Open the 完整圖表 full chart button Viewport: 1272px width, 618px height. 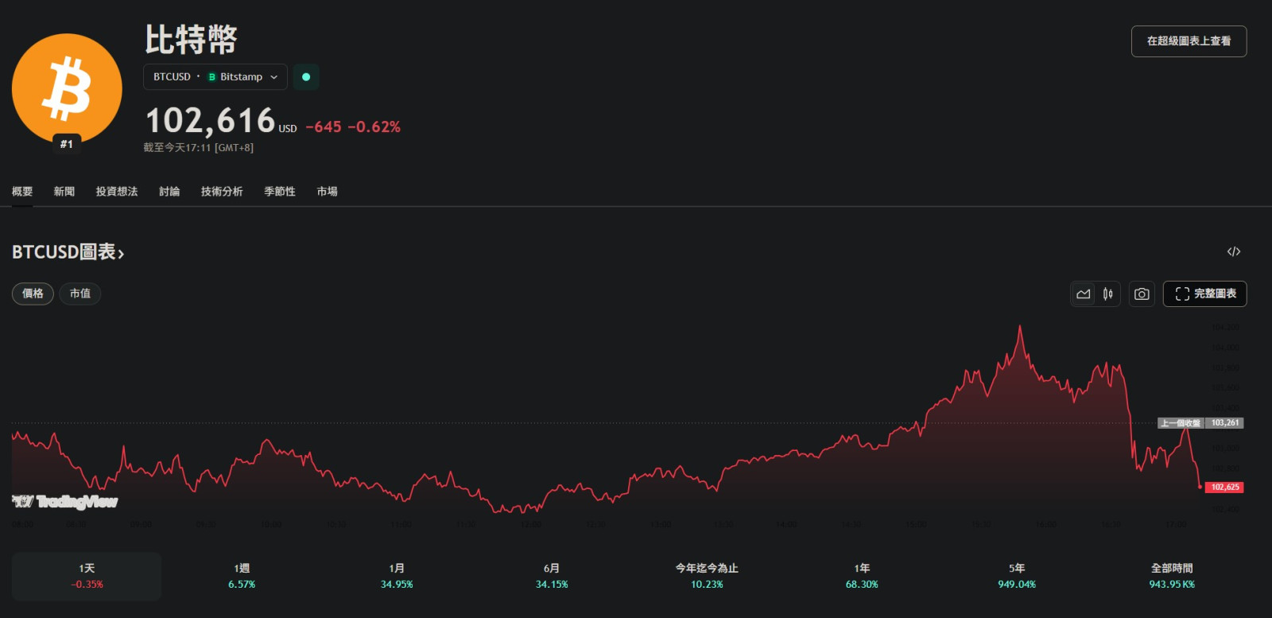1205,293
